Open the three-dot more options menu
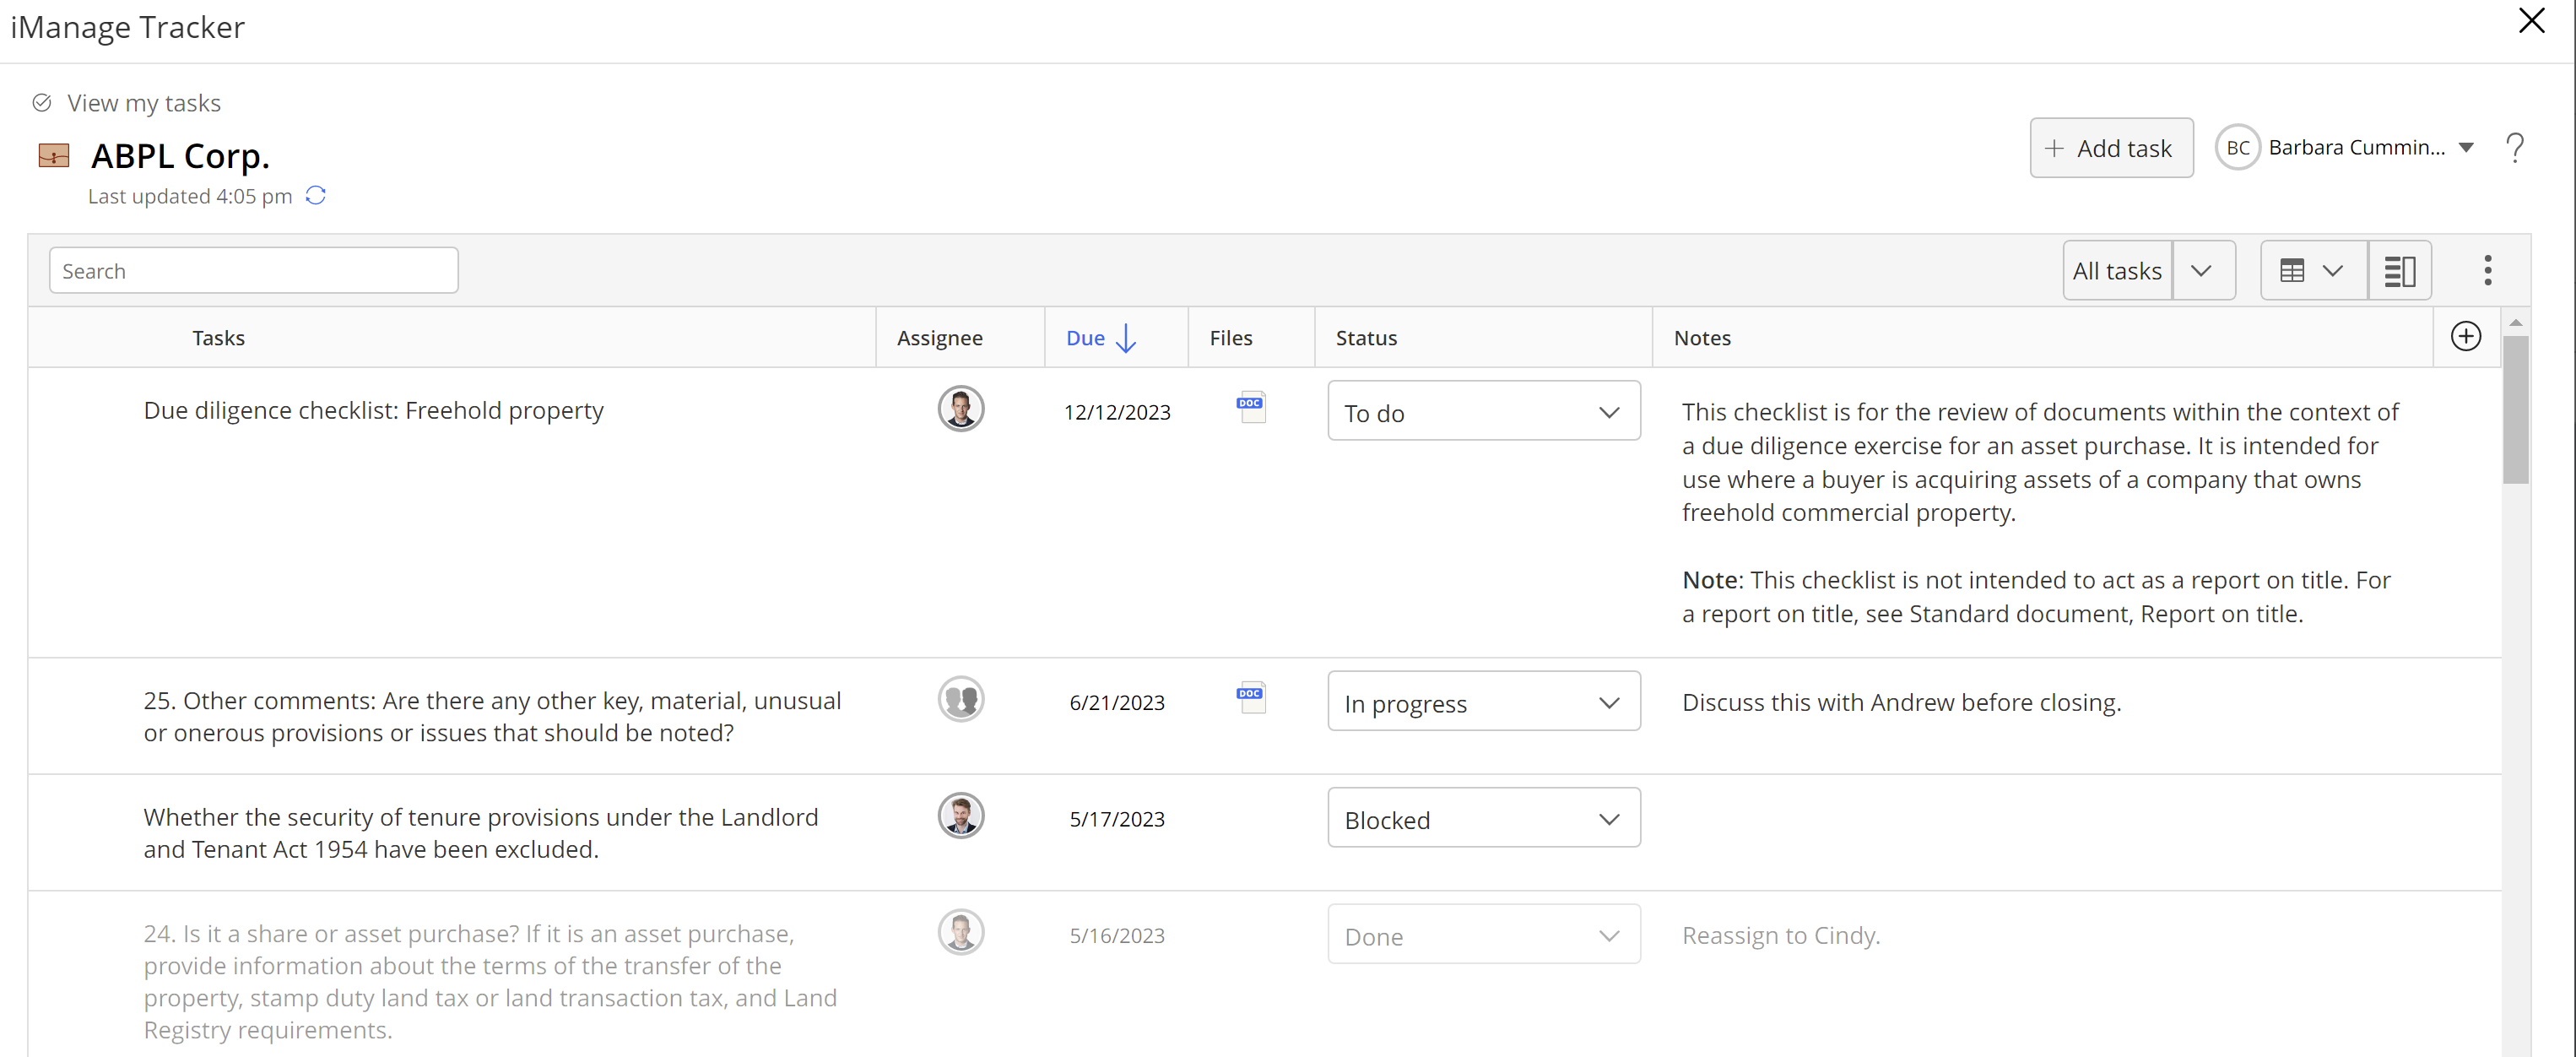The height and width of the screenshot is (1057, 2576). point(2487,270)
